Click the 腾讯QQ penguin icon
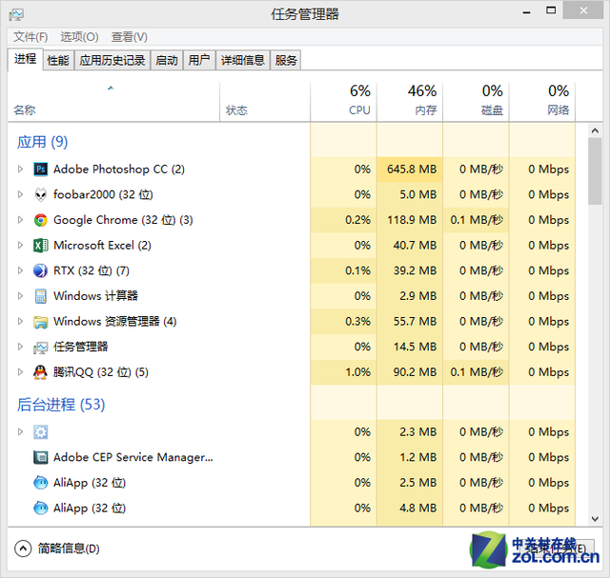Image resolution: width=610 pixels, height=578 pixels. [40, 372]
